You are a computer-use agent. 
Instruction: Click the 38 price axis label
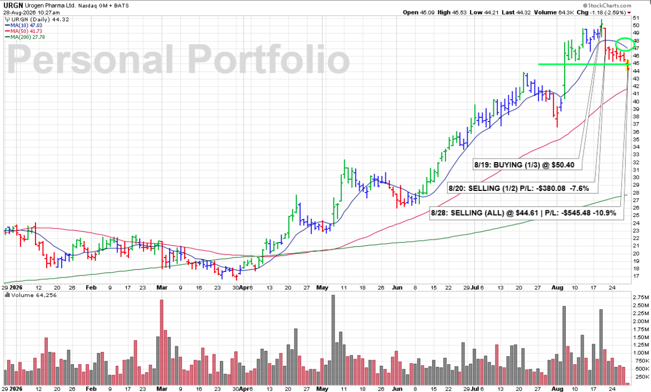(636, 116)
